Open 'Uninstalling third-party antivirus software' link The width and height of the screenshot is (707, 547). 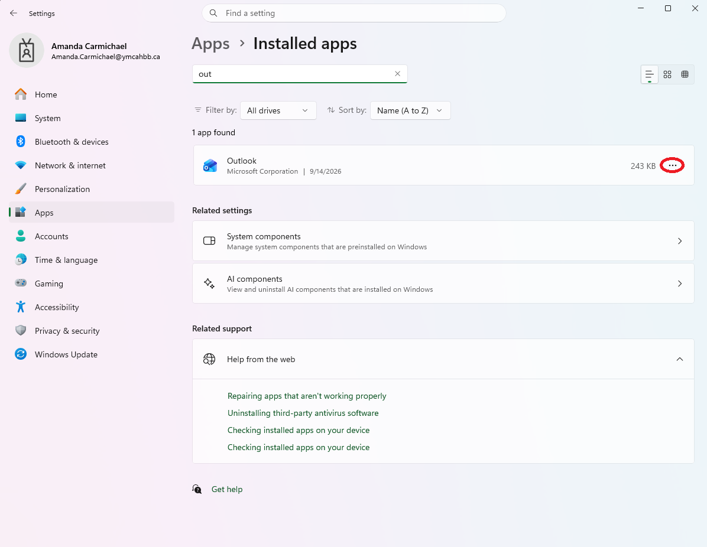[303, 413]
